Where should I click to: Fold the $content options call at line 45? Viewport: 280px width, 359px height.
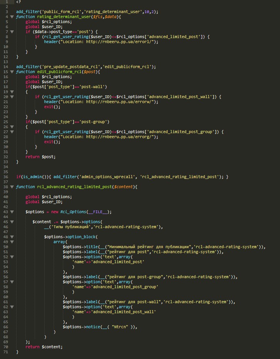[x=12, y=222]
